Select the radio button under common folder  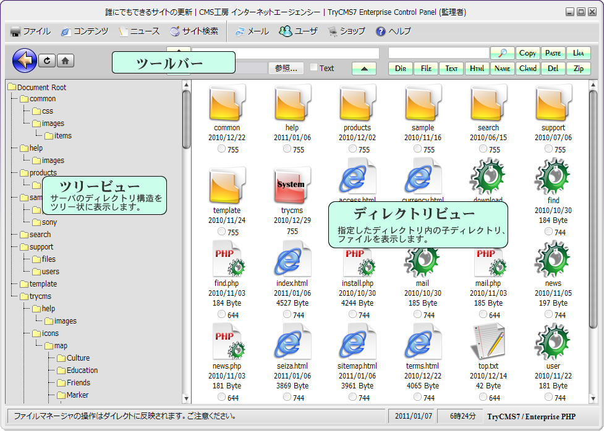222,149
